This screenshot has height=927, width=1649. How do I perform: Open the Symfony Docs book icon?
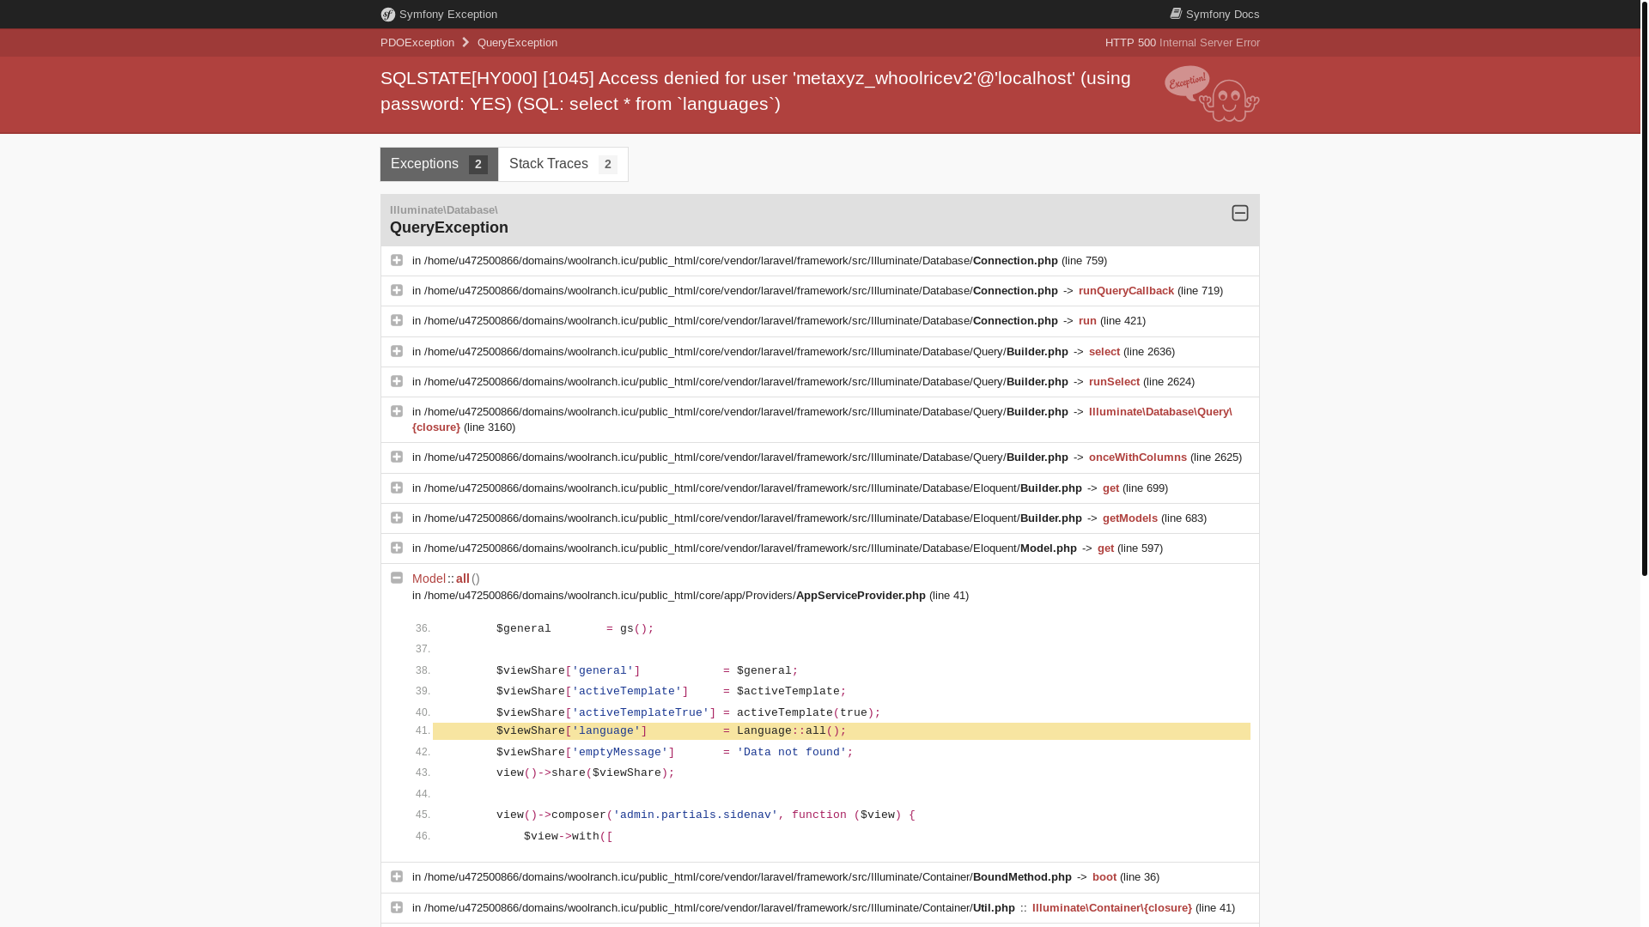coord(1176,14)
